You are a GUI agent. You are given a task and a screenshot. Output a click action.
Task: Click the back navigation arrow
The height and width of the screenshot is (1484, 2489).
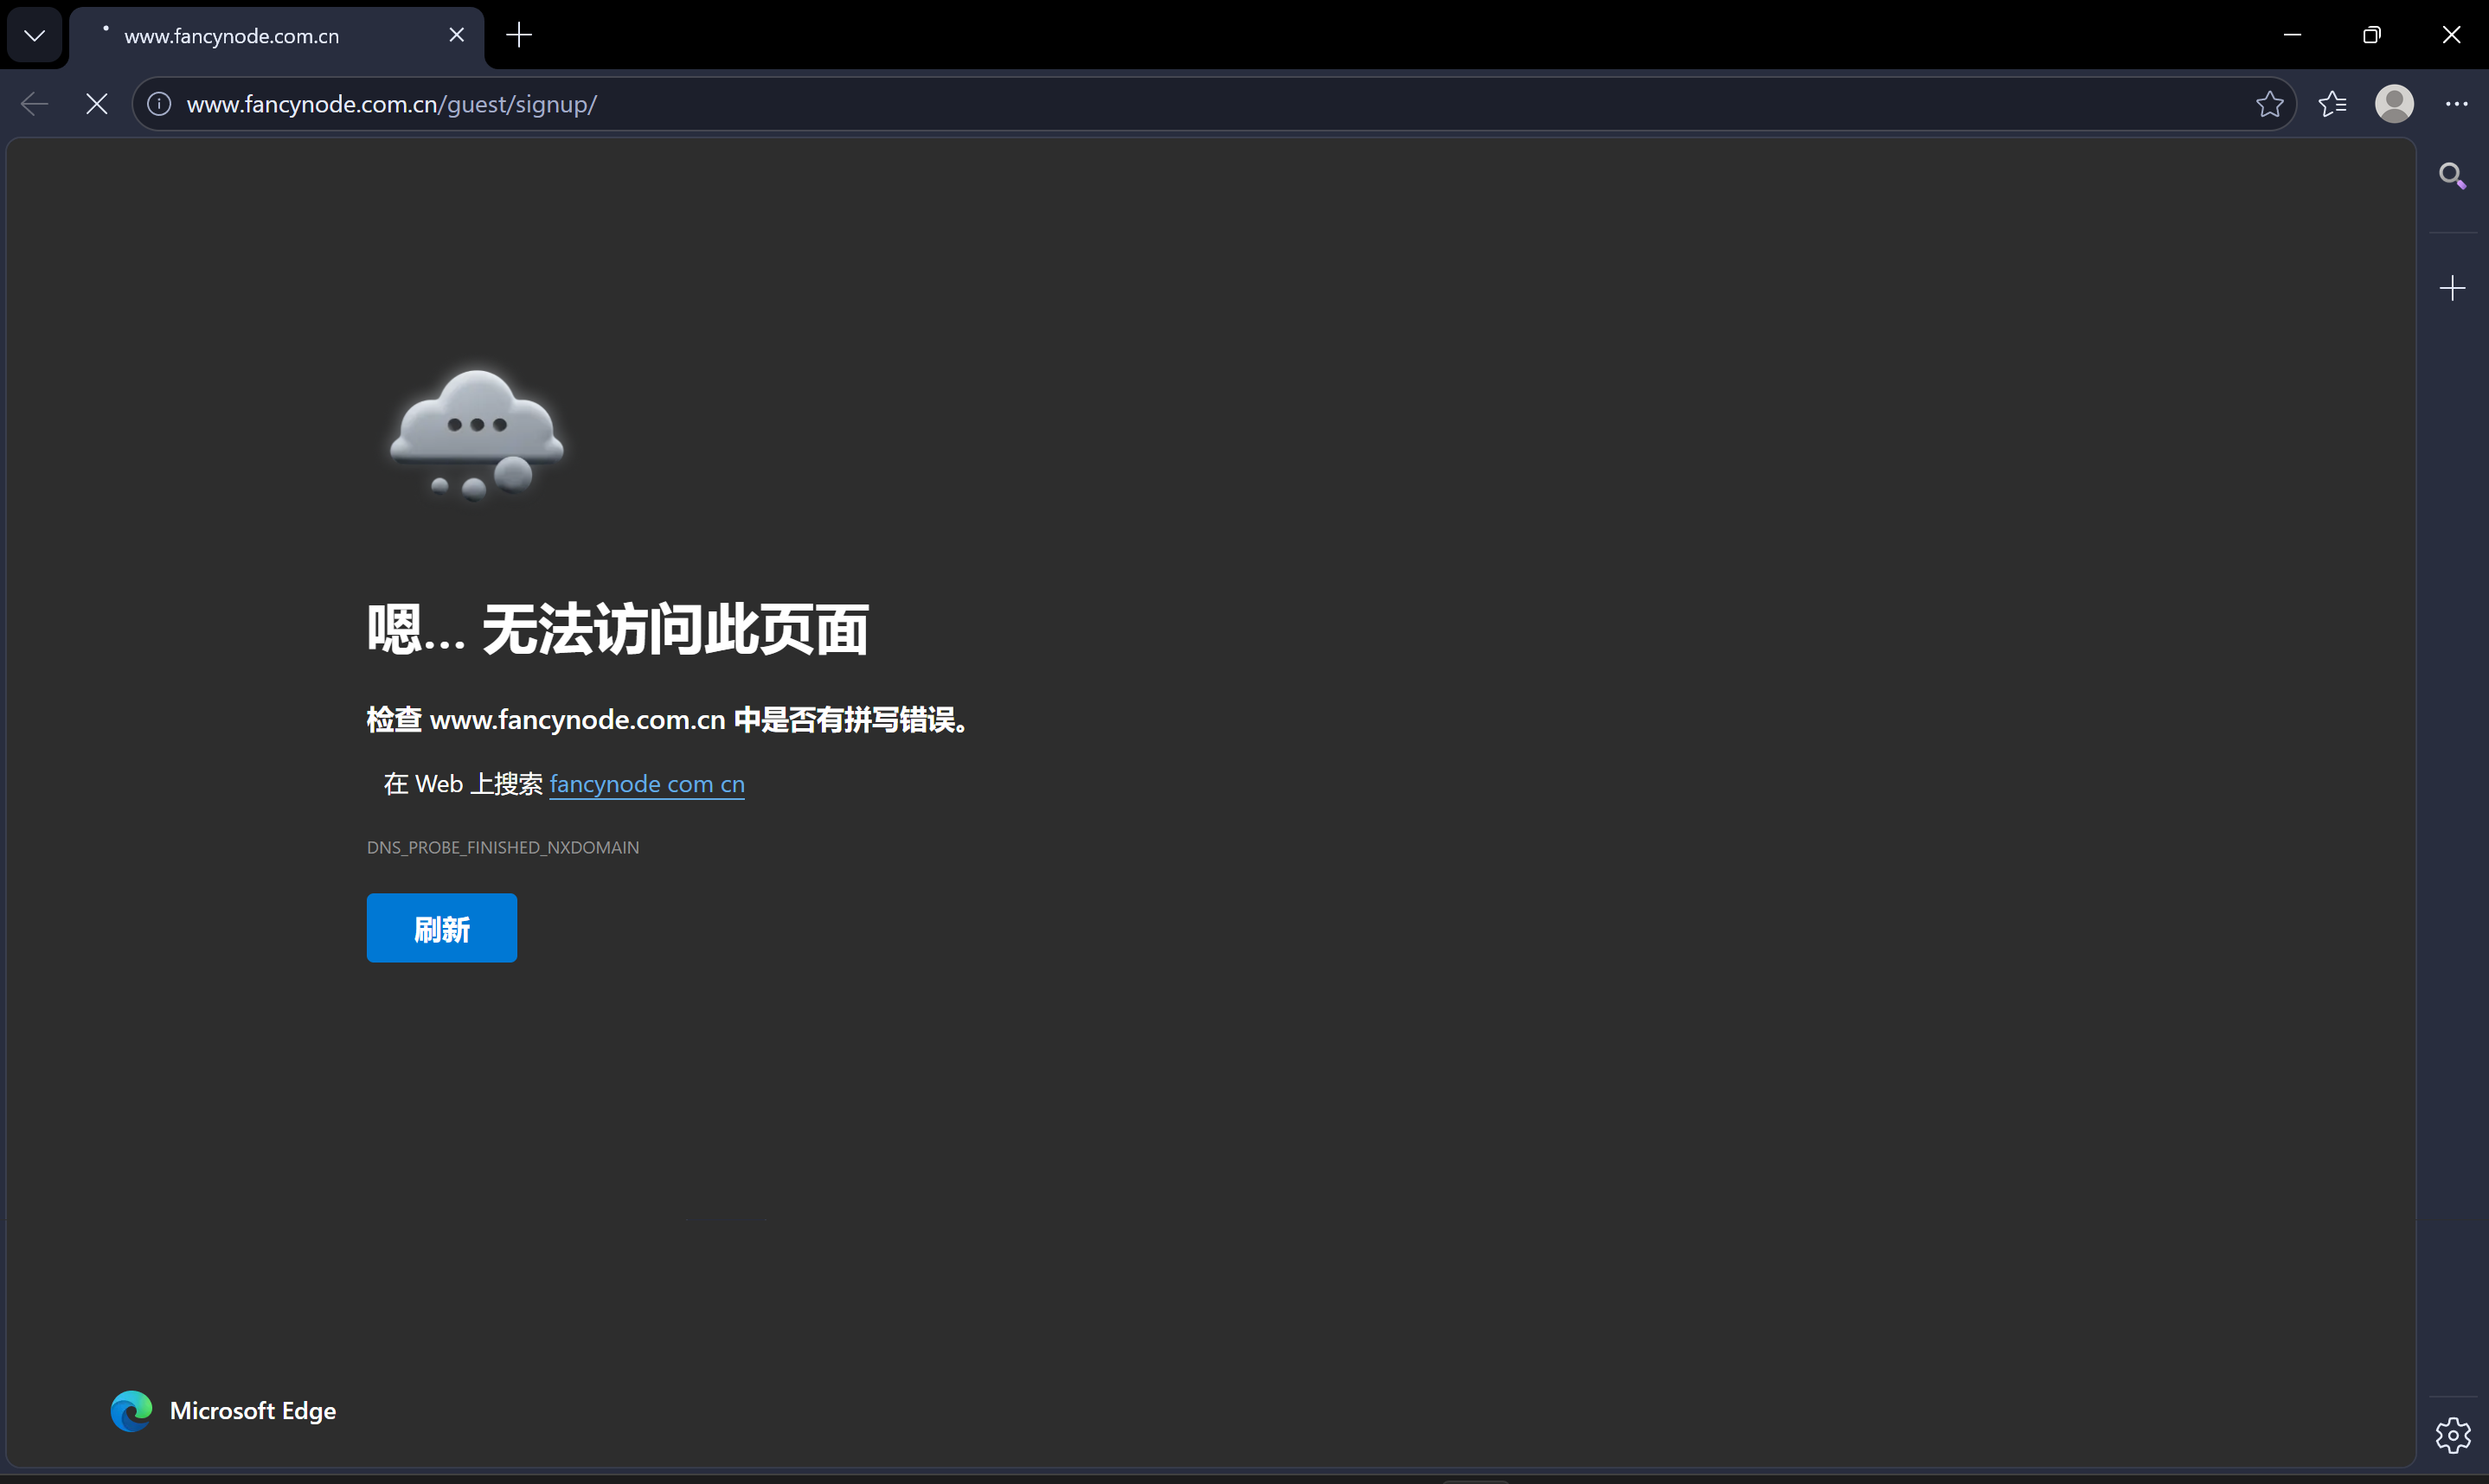coord(34,104)
